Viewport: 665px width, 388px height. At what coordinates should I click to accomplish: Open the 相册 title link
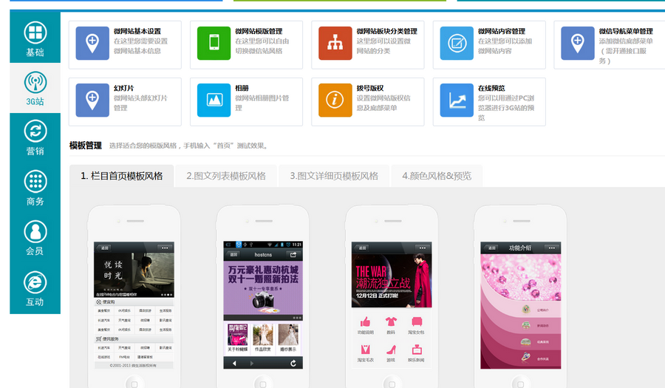(242, 88)
